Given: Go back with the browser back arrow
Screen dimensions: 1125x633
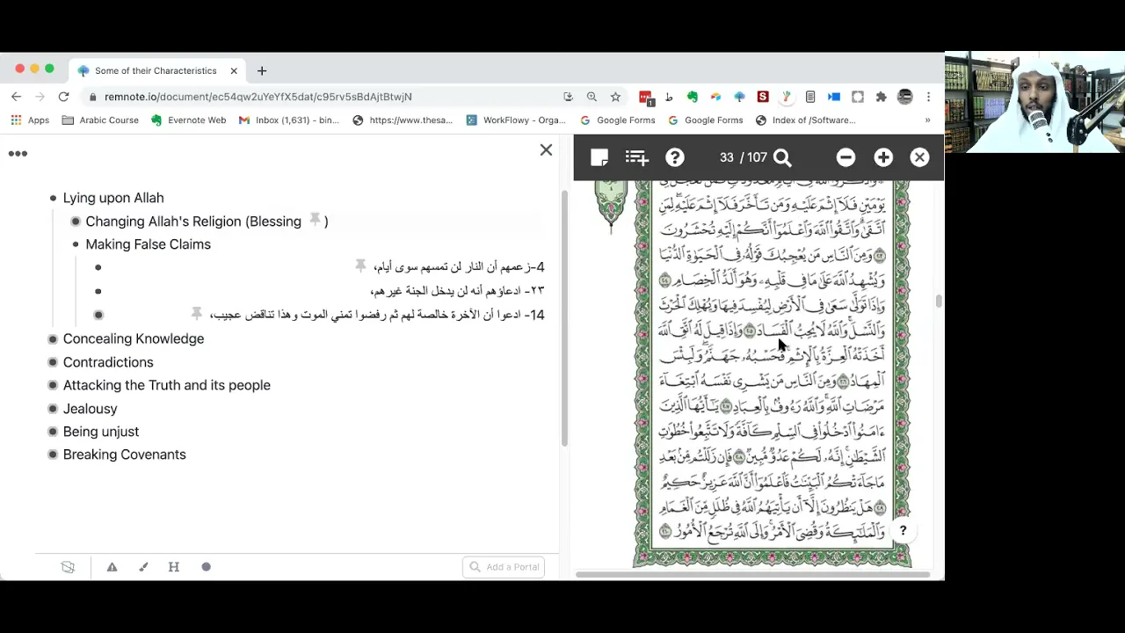Looking at the screenshot, I should click(16, 97).
